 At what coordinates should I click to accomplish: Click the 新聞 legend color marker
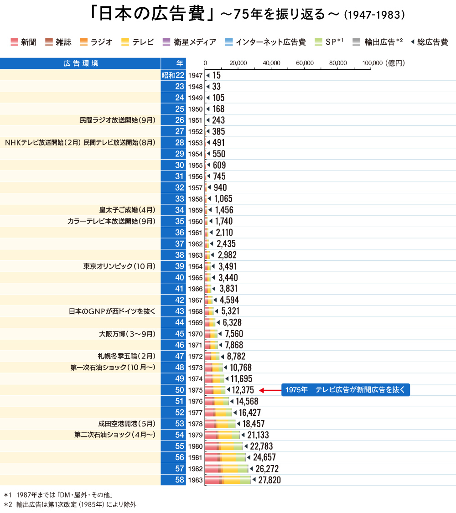(14, 42)
